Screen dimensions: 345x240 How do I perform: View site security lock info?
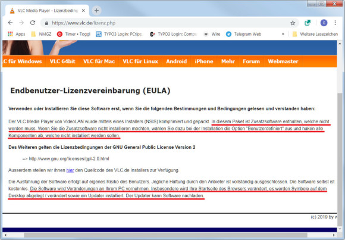pyautogui.click(x=46, y=23)
